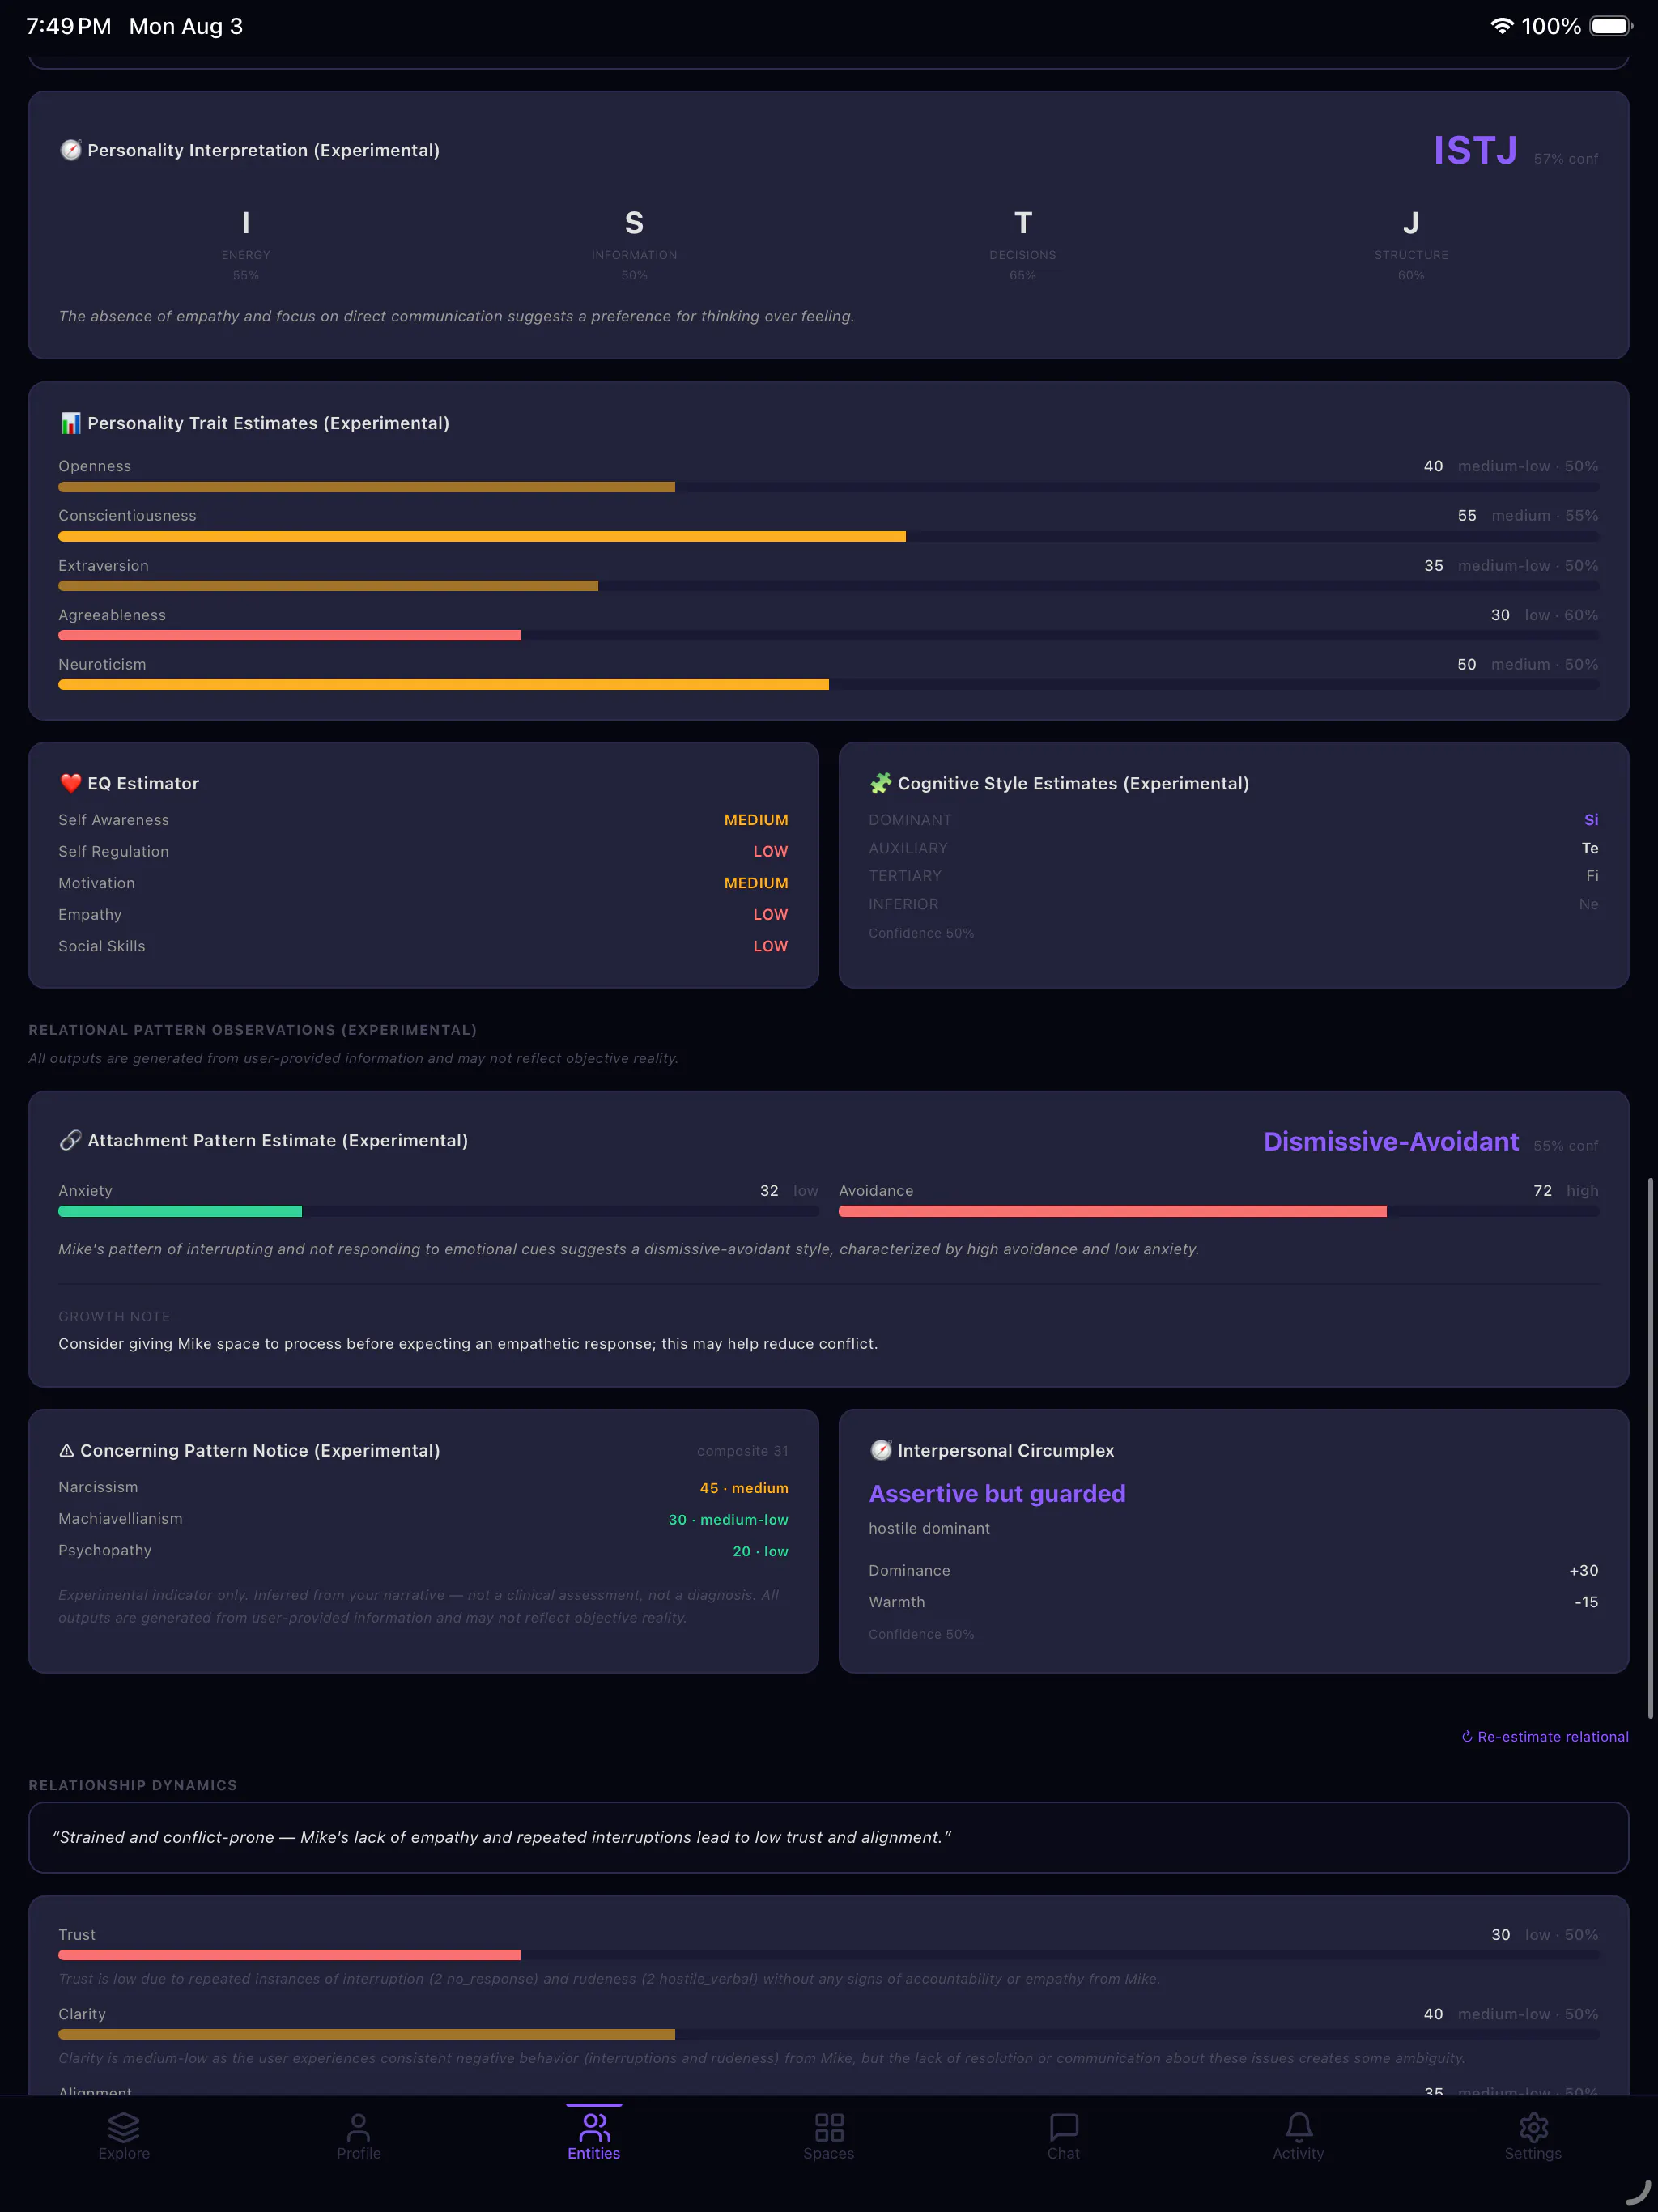Tap the ISTJ personality type label
Viewport: 1658px width, 2212px height.
[1475, 151]
